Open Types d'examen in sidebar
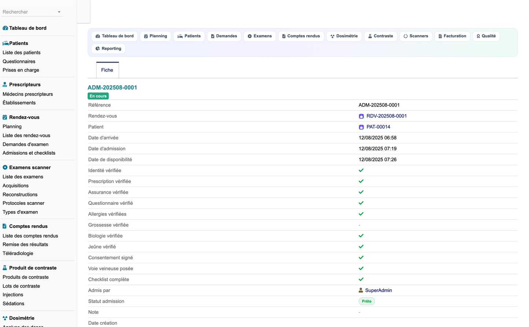This screenshot has width=529, height=327. (20, 212)
